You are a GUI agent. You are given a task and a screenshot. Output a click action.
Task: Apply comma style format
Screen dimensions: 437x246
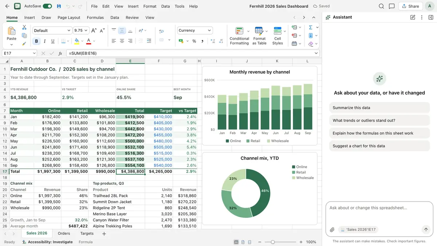pos(202,41)
